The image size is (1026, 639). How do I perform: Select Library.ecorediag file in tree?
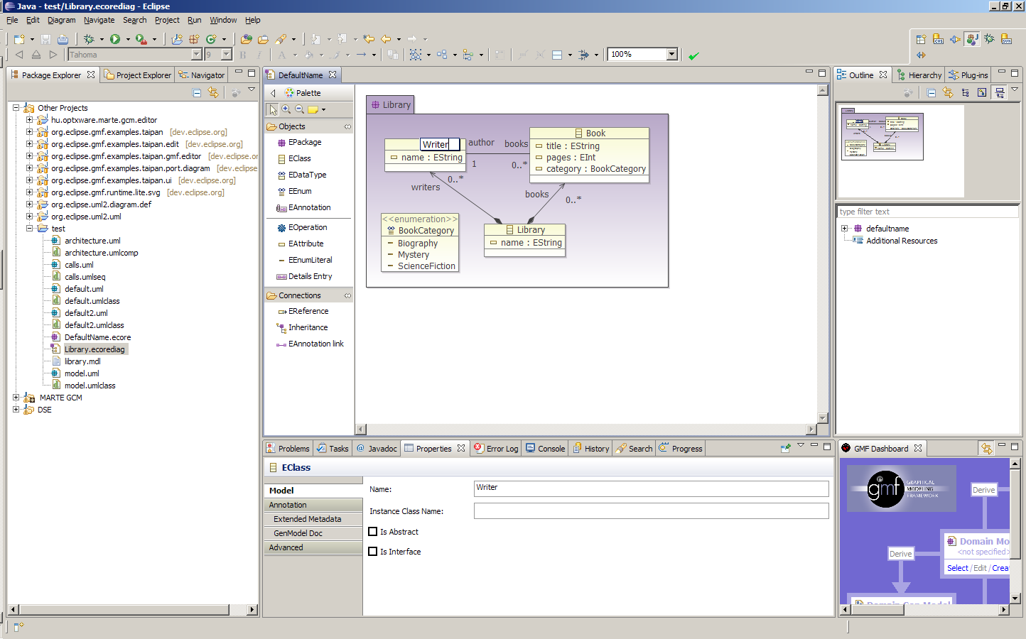94,349
